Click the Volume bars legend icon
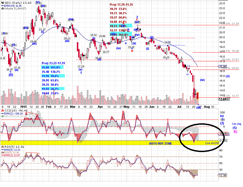243x187 pixels. coord(2,8)
